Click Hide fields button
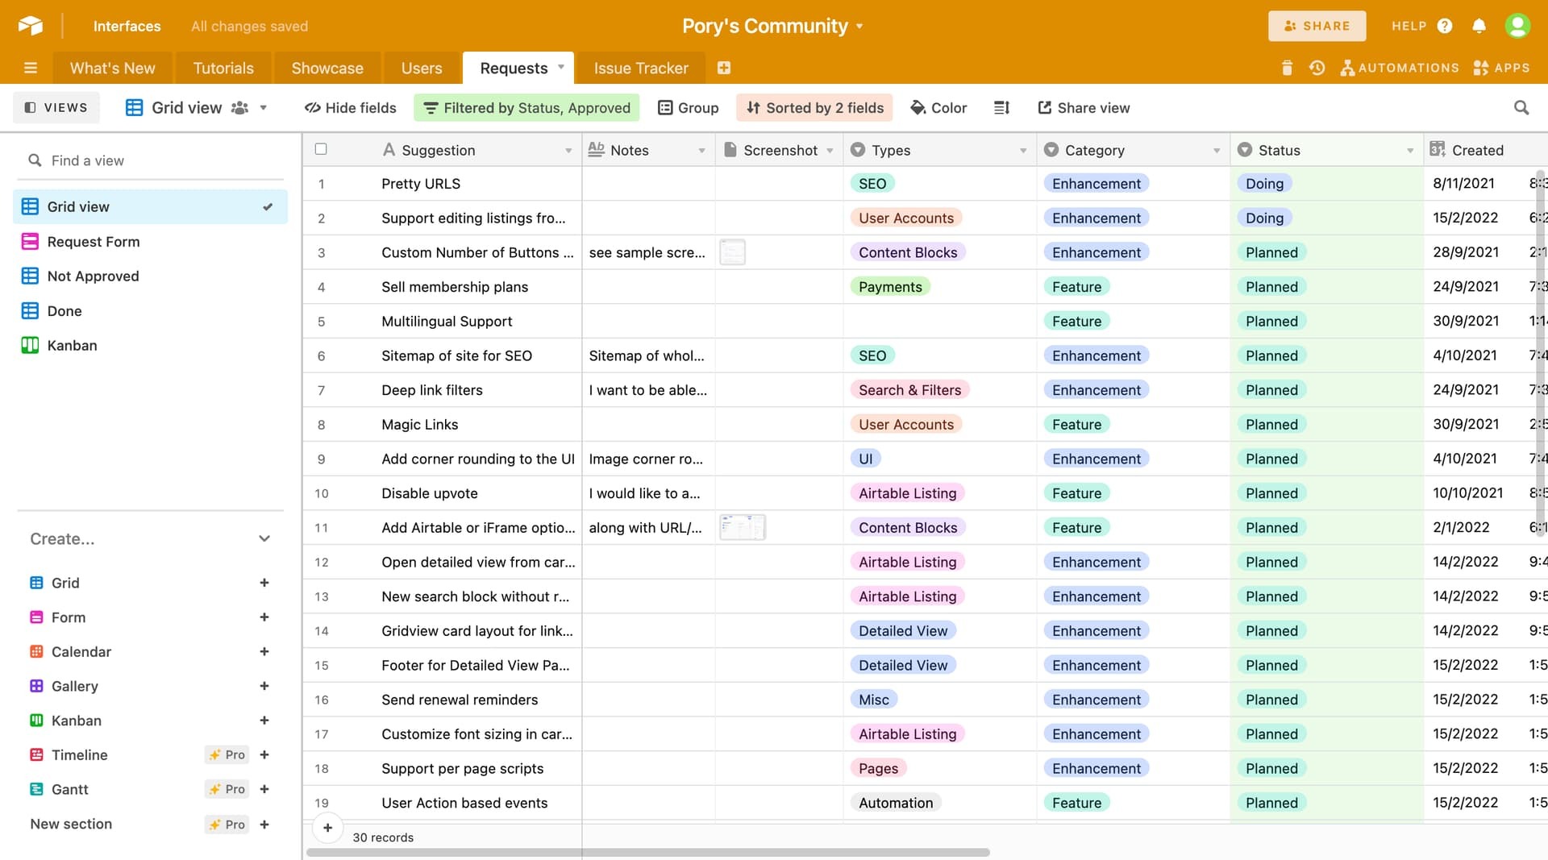Image resolution: width=1548 pixels, height=860 pixels. coord(350,108)
